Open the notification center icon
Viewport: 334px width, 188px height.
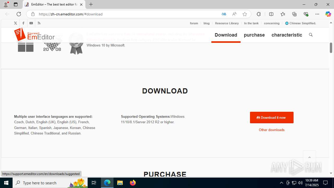pos(326,183)
